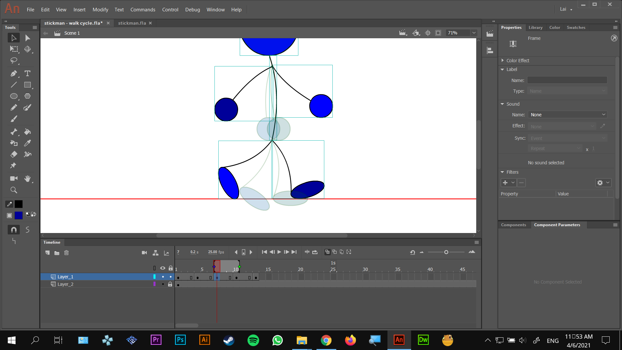
Task: Open the stage zoom percentage dropdown
Action: click(x=474, y=33)
